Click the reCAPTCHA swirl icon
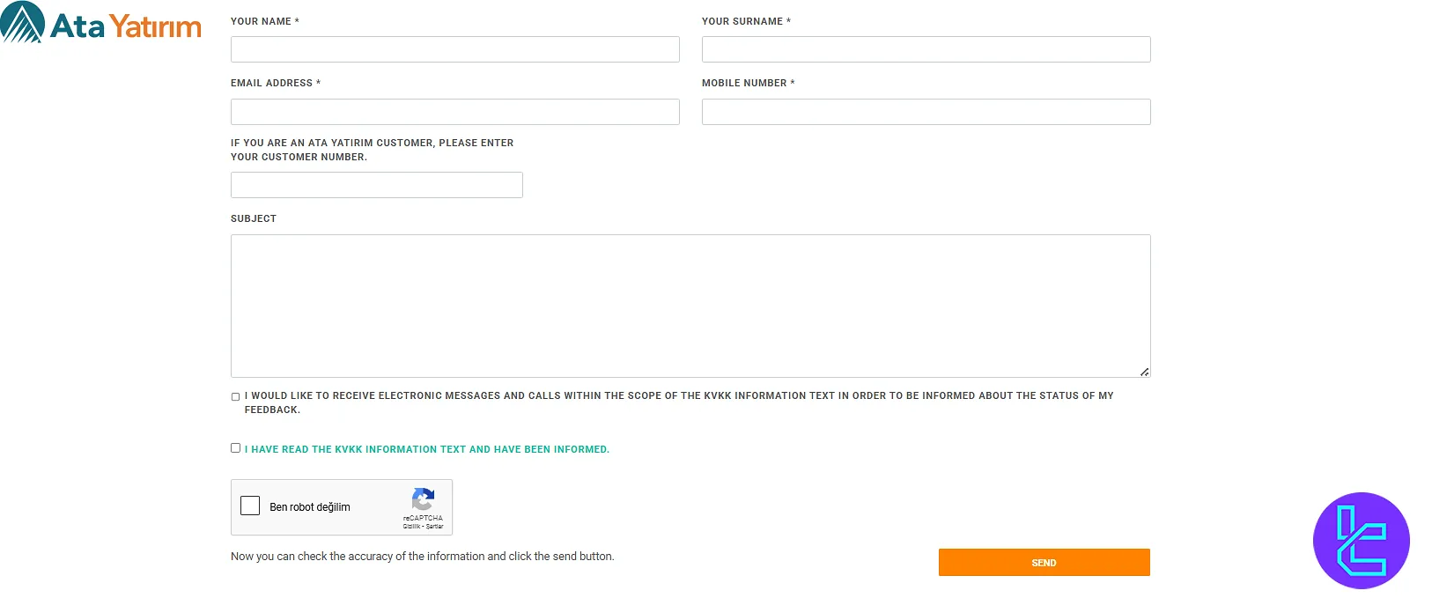1432x598 pixels. [x=423, y=497]
